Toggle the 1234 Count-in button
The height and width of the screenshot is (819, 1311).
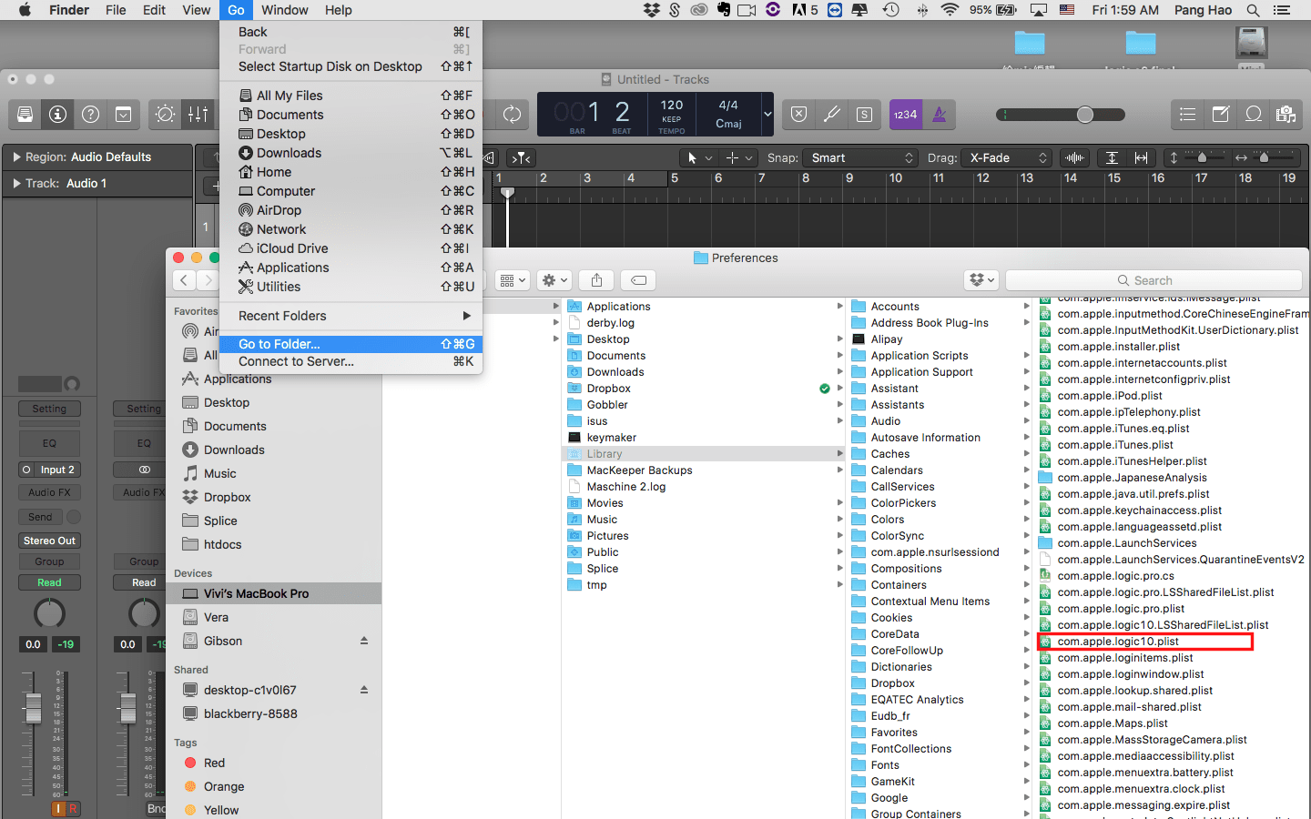coord(905,115)
